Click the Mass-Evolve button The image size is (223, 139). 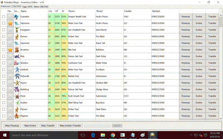[30, 126]
